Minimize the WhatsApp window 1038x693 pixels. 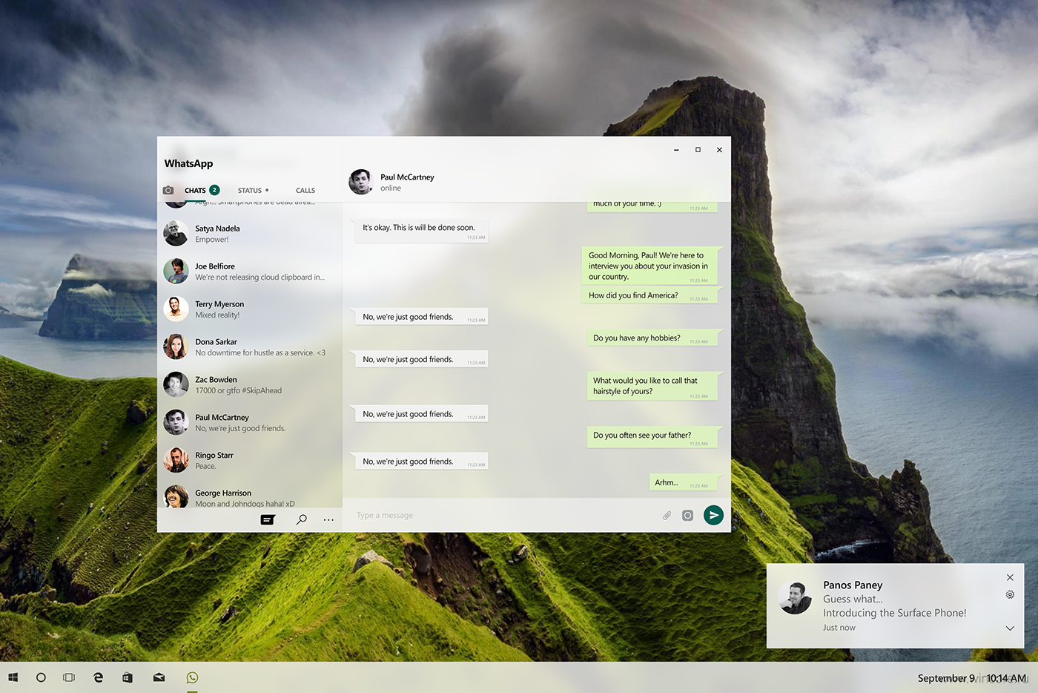tap(676, 150)
